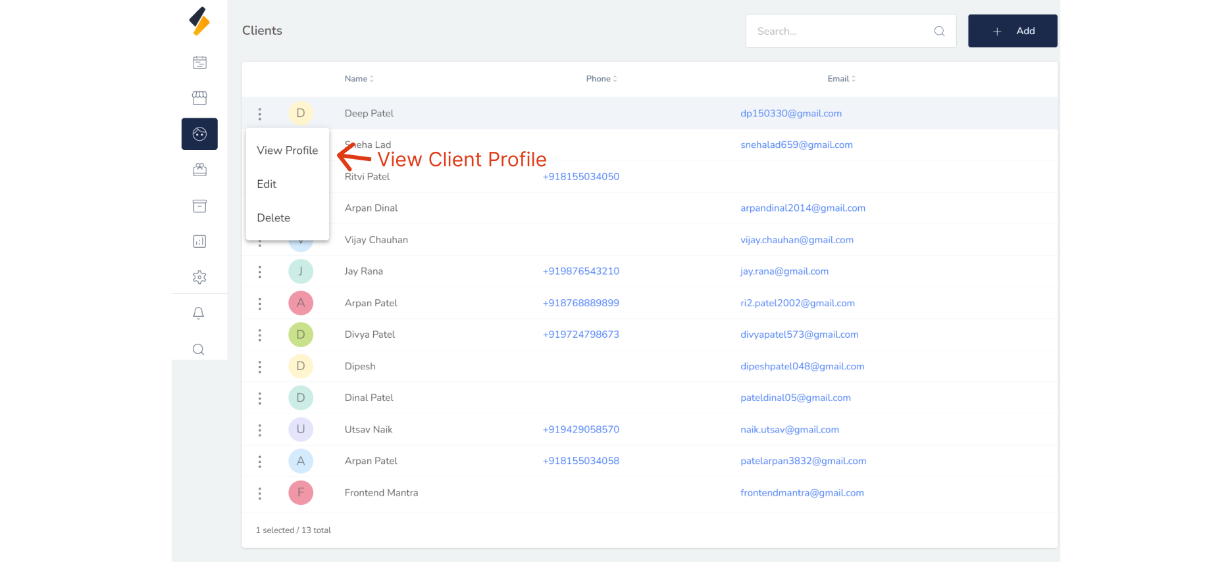Click the Add client button

1012,31
